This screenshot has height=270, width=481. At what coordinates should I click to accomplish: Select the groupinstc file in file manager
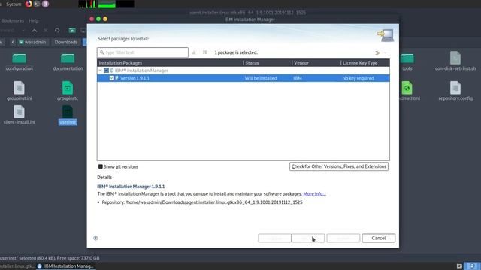[68, 91]
